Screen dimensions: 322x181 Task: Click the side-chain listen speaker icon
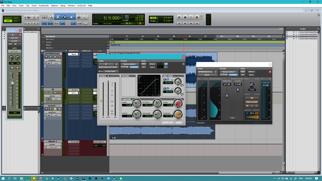tap(178, 76)
